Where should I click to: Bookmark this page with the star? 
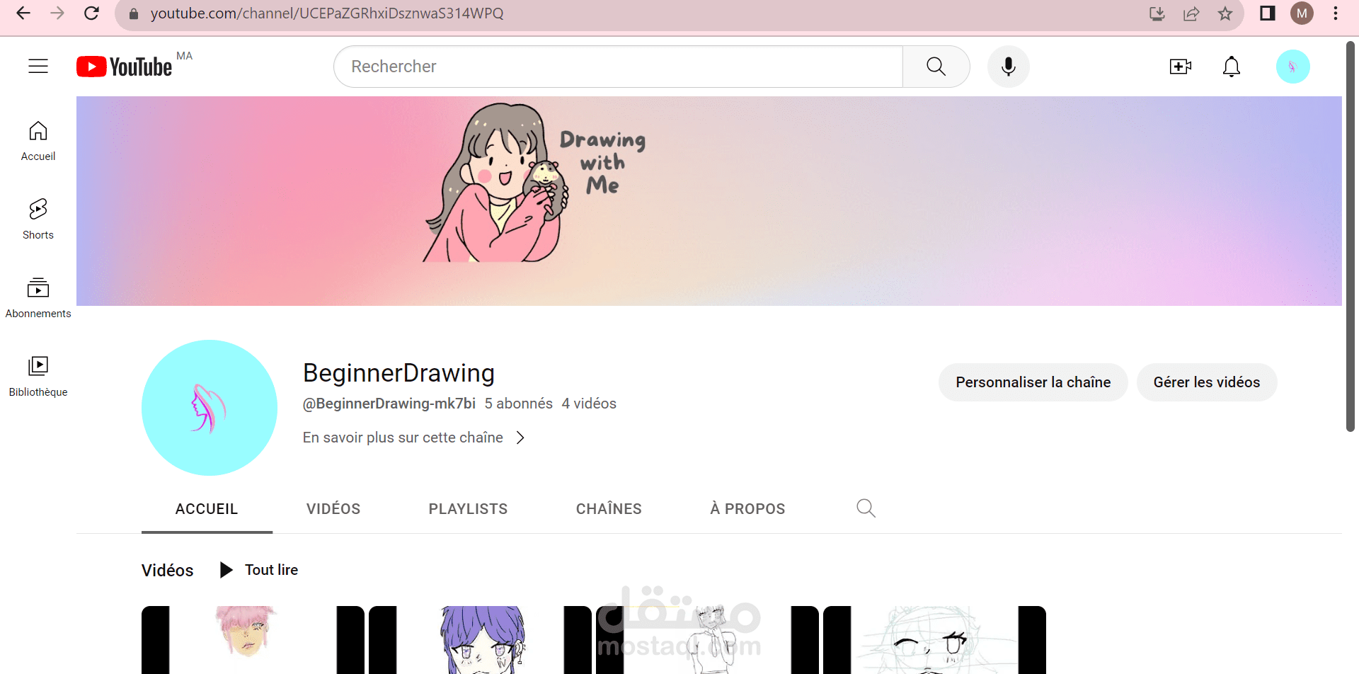coord(1225,13)
